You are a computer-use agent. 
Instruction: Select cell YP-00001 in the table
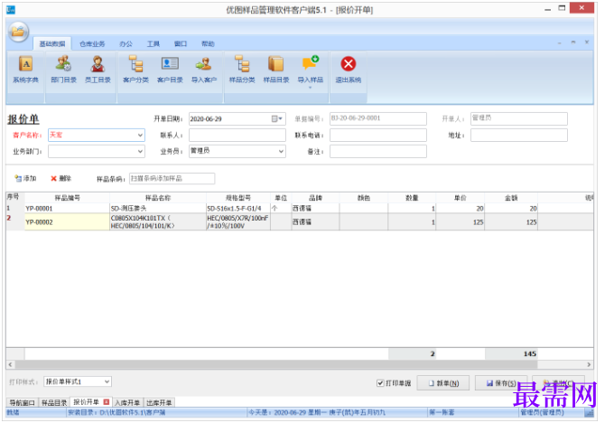pos(67,209)
